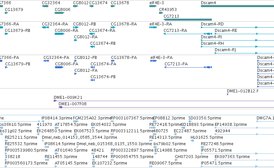
Task: Click the CG13674-RB transcript glyph
Action: click(x=92, y=47)
